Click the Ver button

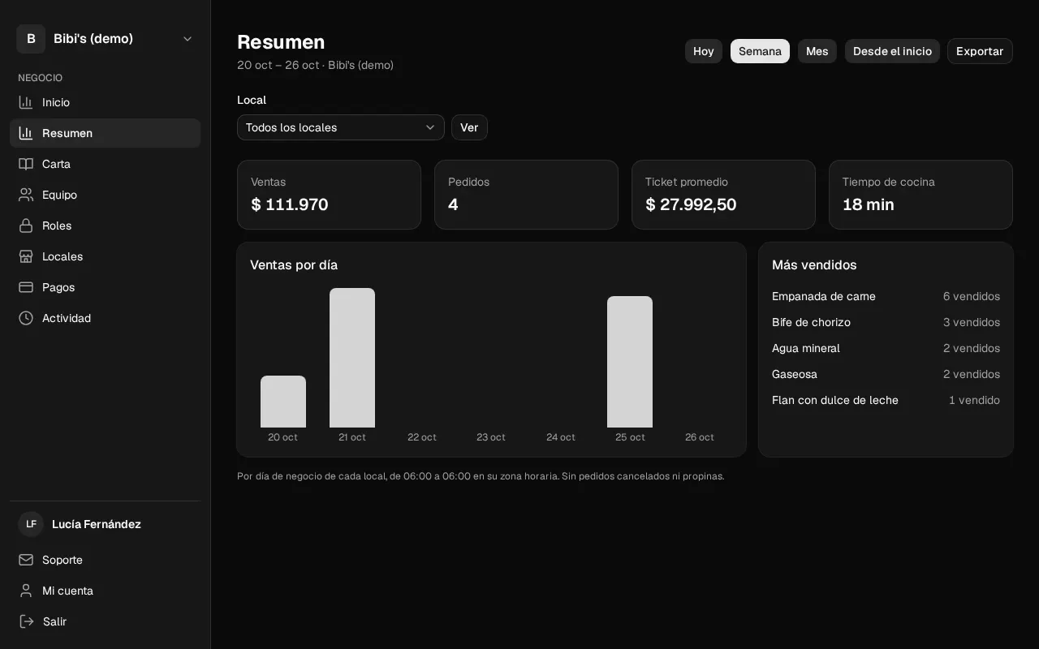pyautogui.click(x=469, y=127)
